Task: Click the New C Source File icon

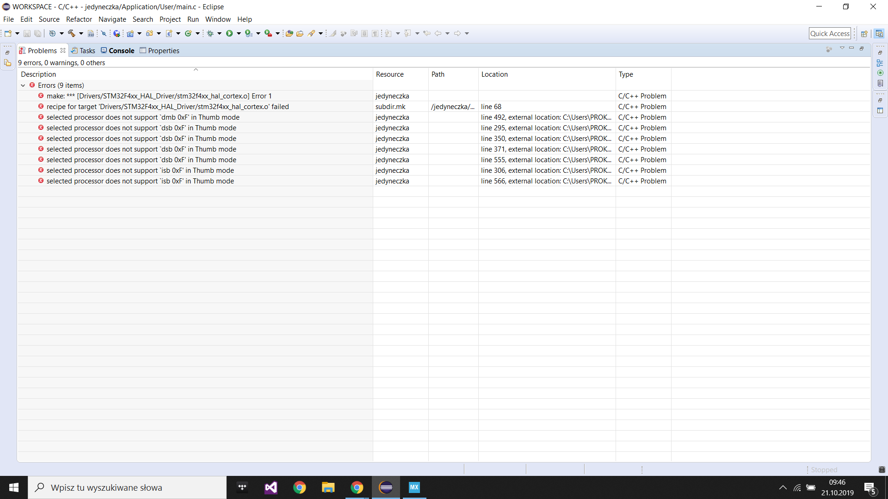Action: (x=169, y=33)
